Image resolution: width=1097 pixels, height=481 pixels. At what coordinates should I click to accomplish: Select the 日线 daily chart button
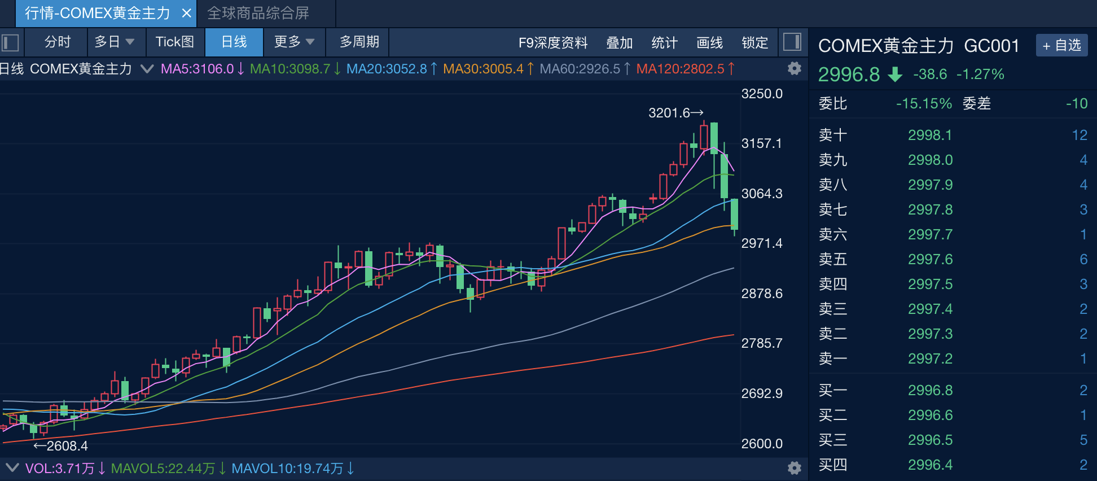coord(234,42)
